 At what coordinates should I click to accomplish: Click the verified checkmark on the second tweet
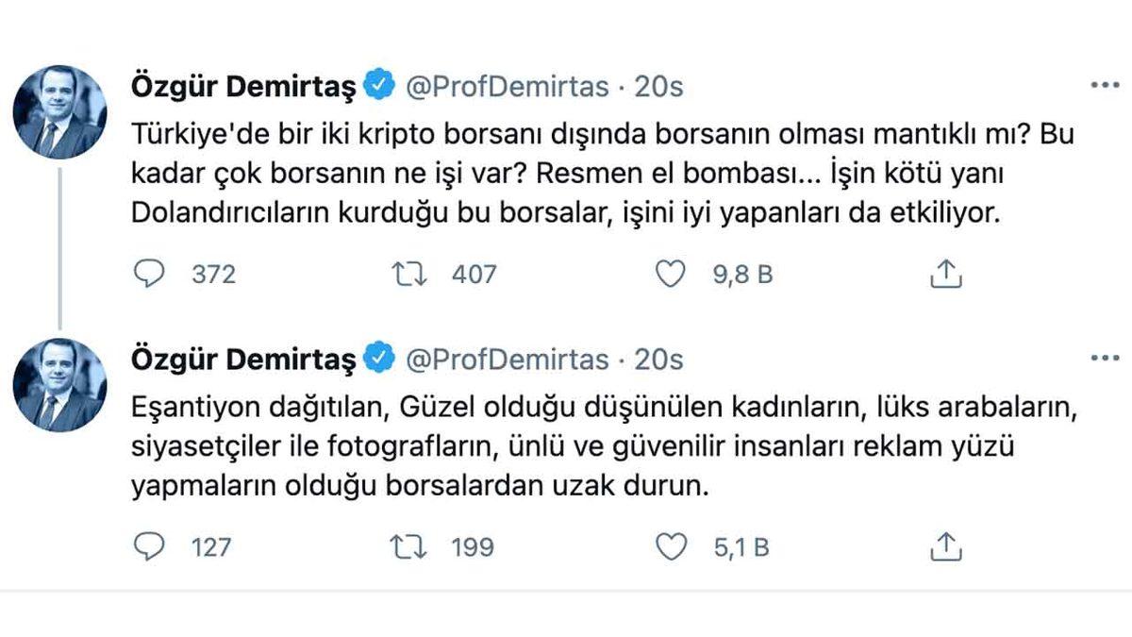pos(377,359)
